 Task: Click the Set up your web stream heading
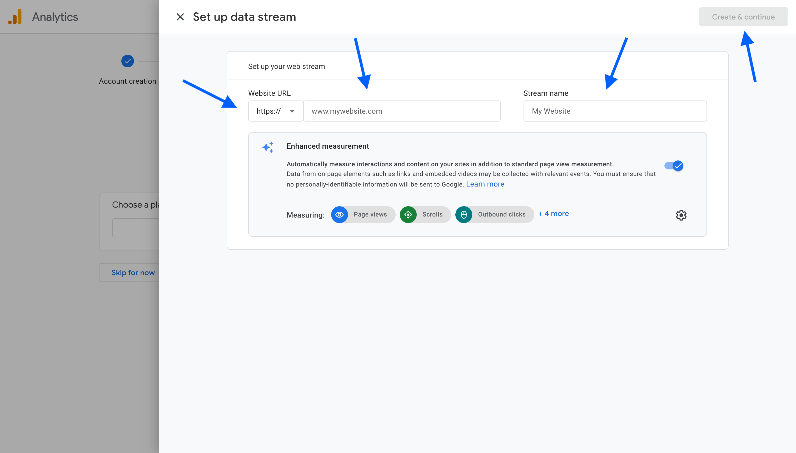[286, 66]
